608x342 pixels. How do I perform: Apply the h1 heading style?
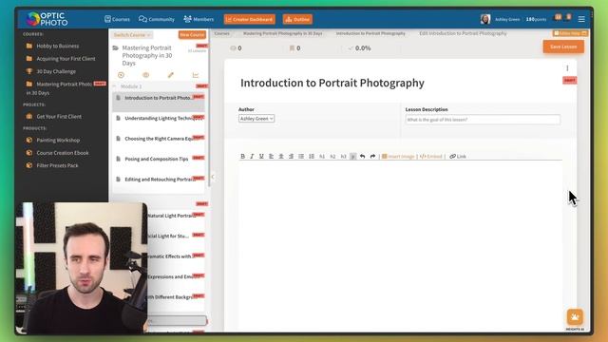pos(322,157)
